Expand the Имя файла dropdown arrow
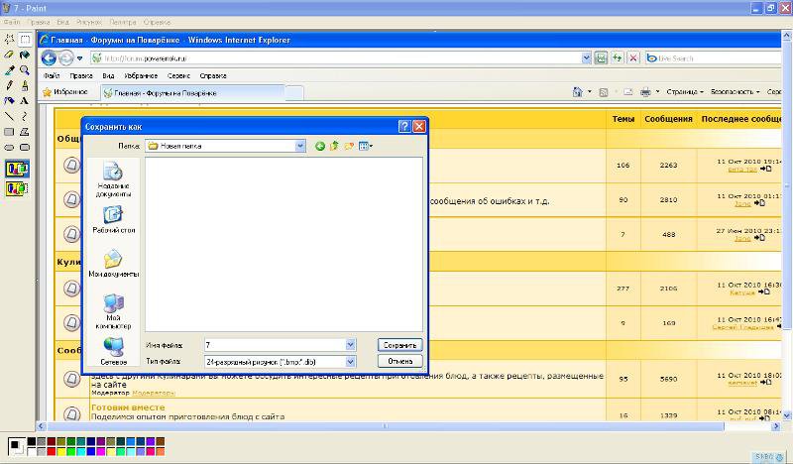The height and width of the screenshot is (464, 793). (x=350, y=345)
